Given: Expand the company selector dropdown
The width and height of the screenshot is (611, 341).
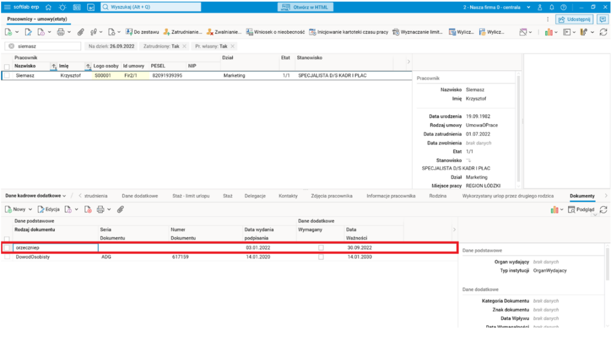Looking at the screenshot, I should [528, 7].
